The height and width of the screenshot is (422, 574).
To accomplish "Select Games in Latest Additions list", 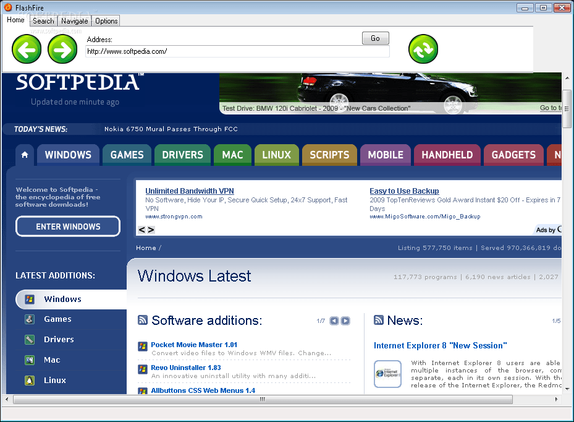I will tap(58, 319).
